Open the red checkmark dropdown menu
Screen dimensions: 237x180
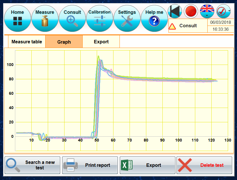[223, 11]
